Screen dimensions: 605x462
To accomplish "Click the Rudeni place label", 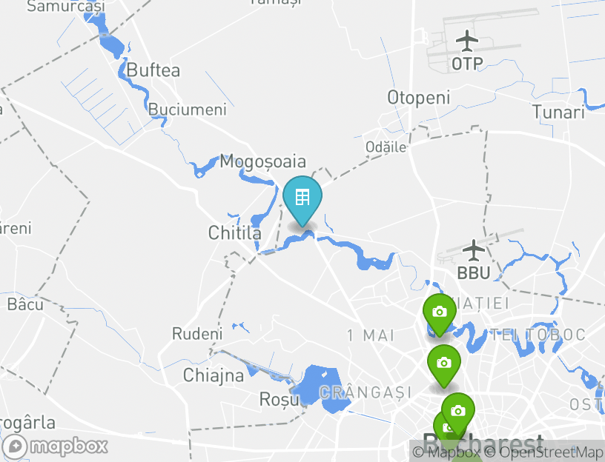I will [197, 334].
